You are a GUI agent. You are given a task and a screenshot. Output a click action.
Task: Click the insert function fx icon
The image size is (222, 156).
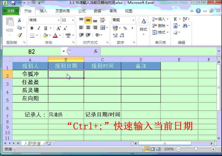(x=96, y=51)
